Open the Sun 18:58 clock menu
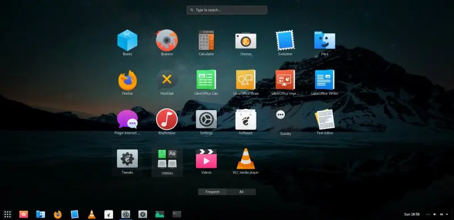The height and width of the screenshot is (220, 454). pyautogui.click(x=412, y=214)
